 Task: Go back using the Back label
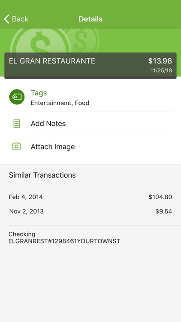click(20, 19)
